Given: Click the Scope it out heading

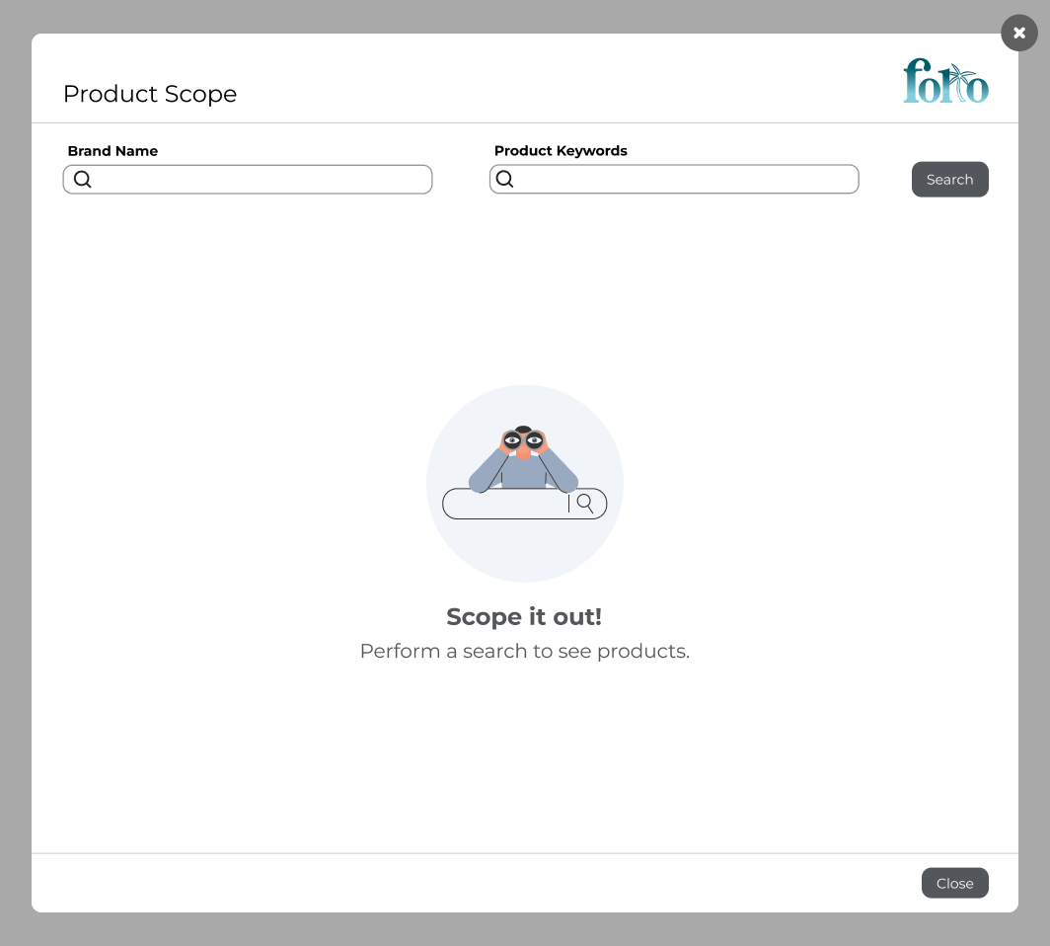Looking at the screenshot, I should tap(524, 616).
